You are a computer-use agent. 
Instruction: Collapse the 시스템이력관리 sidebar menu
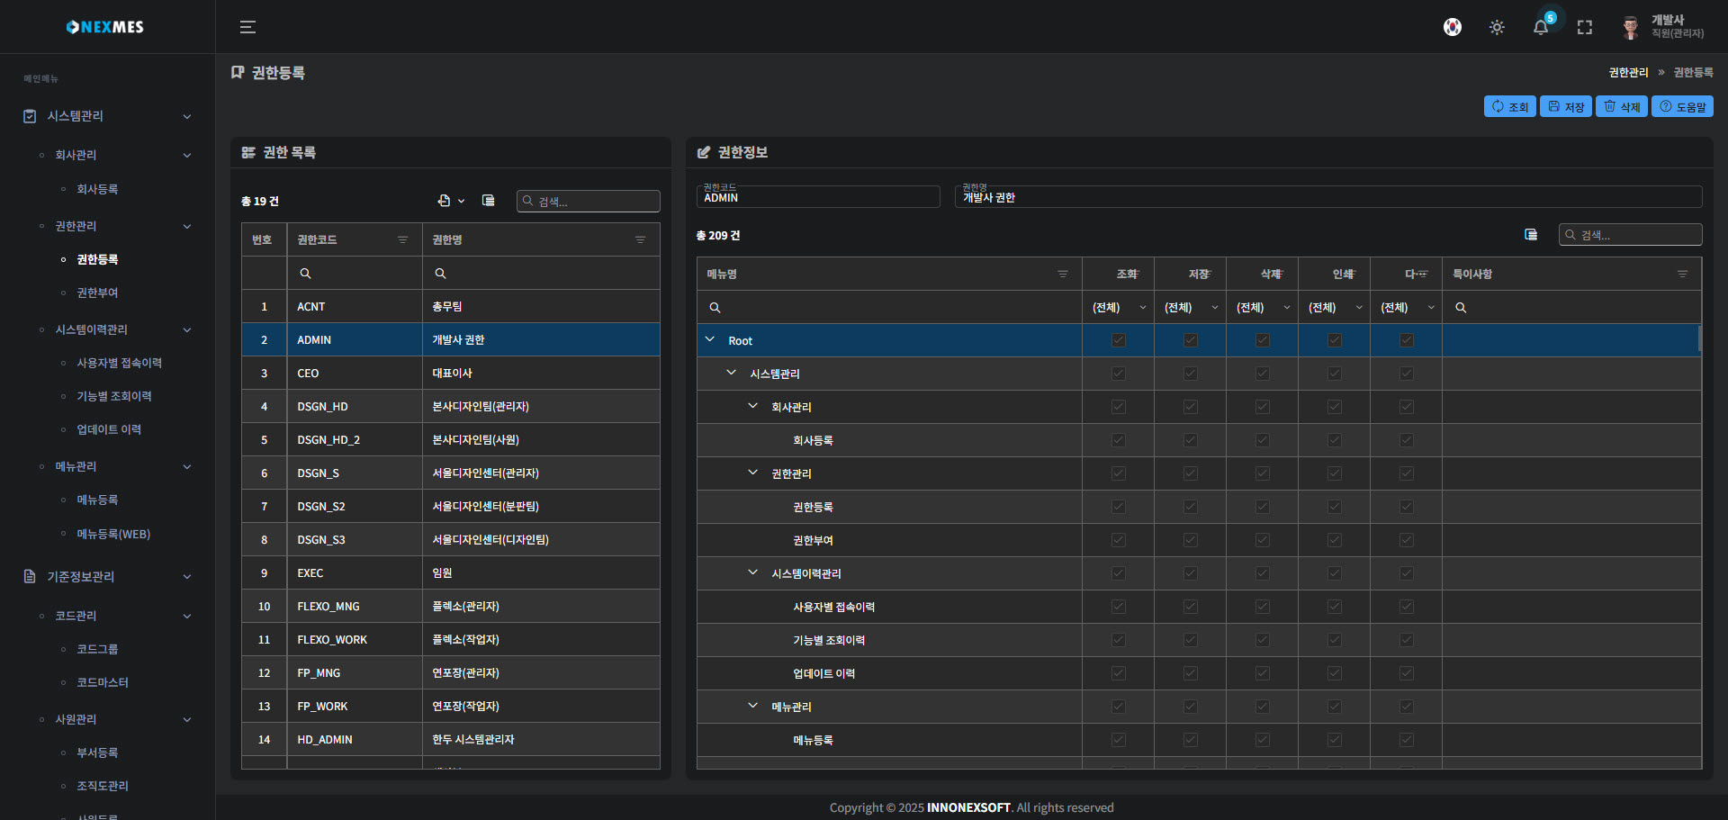click(x=186, y=329)
